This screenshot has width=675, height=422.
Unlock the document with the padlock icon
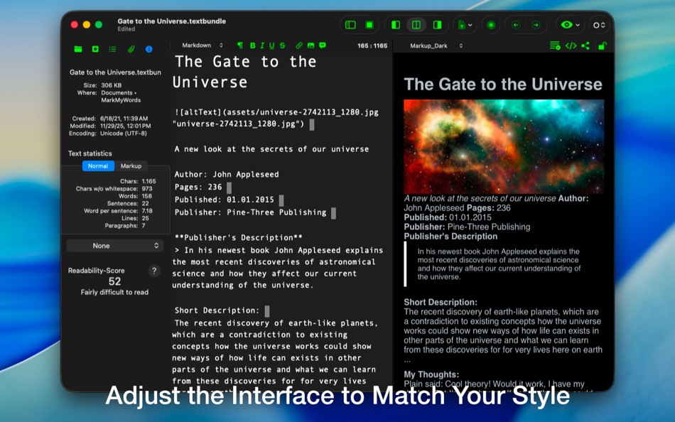(x=603, y=45)
